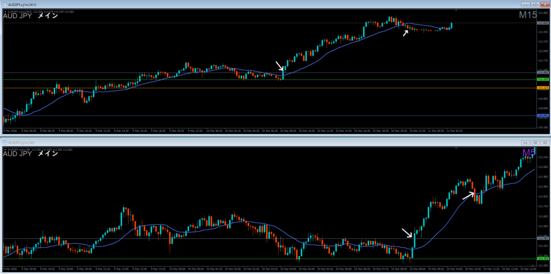The width and height of the screenshot is (551, 274).
Task: Expand the small arrow beside AUDJPY.oj1m,M15 in the top chart
Action: [5, 11]
